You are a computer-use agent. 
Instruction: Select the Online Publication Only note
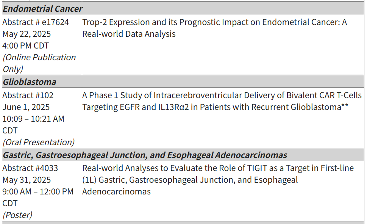tap(39, 63)
